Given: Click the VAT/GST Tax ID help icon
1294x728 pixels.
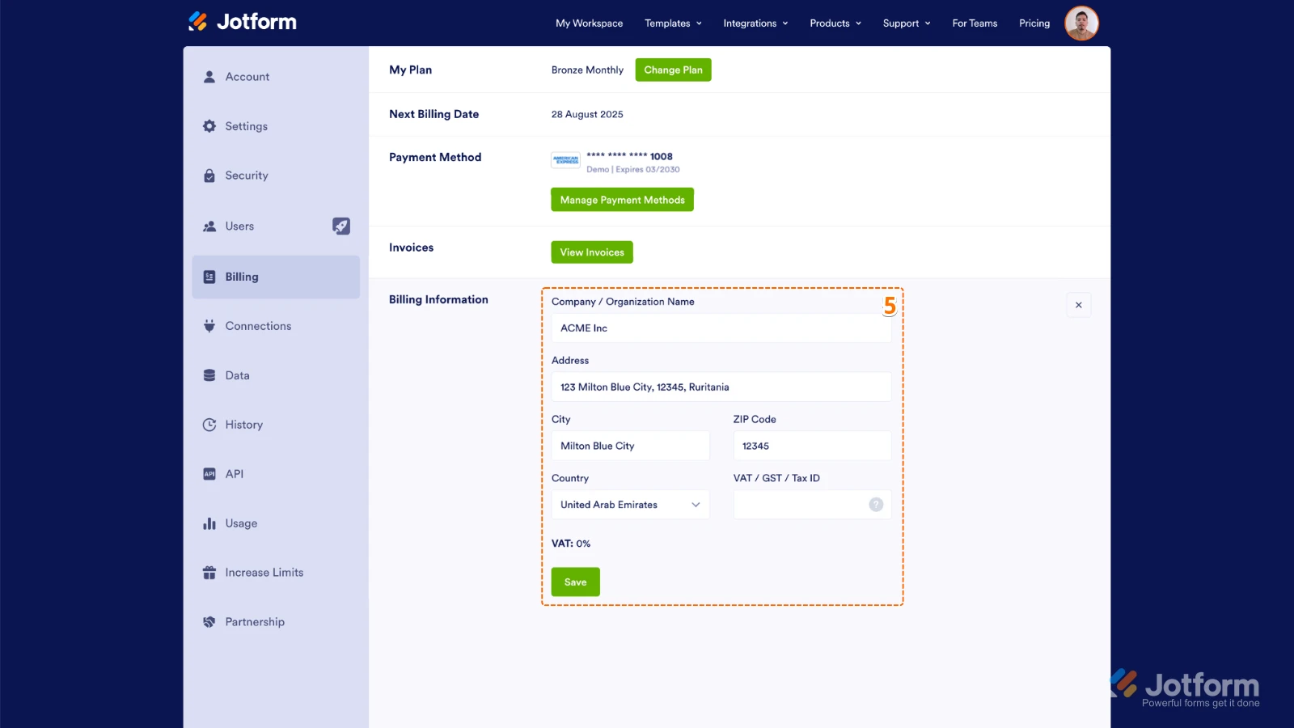Looking at the screenshot, I should click(x=876, y=504).
